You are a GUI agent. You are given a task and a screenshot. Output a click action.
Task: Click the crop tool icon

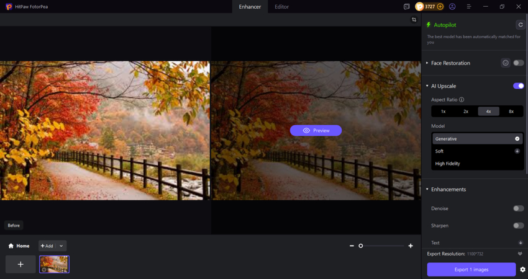(x=414, y=20)
